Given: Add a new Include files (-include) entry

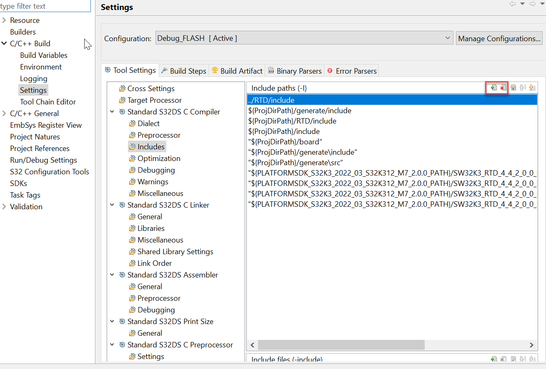Looking at the screenshot, I should [x=494, y=359].
